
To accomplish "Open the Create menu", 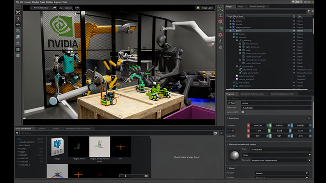I will pyautogui.click(x=27, y=2).
